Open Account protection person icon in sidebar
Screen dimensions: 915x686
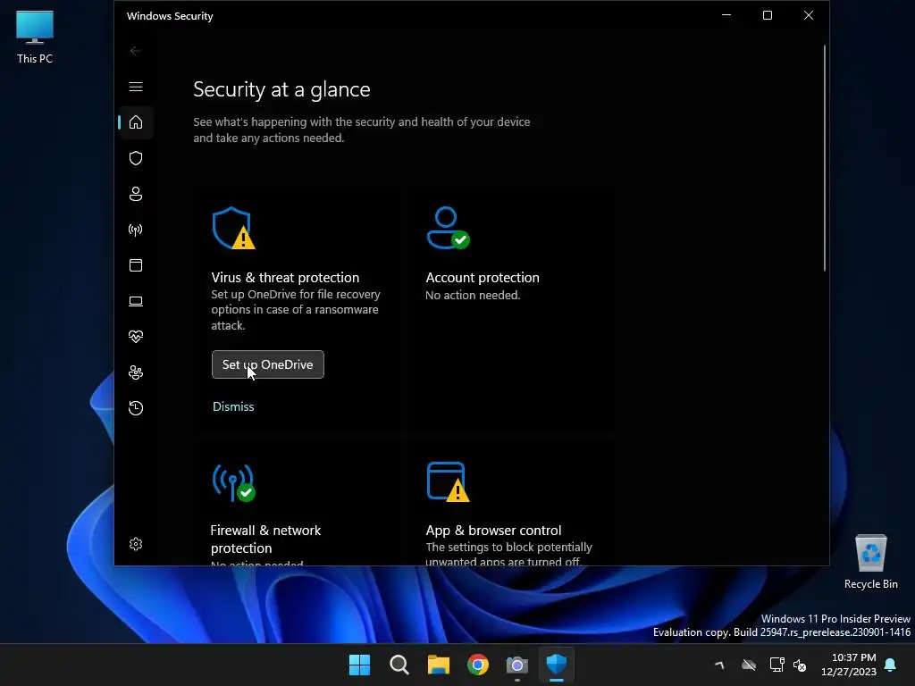pos(136,194)
